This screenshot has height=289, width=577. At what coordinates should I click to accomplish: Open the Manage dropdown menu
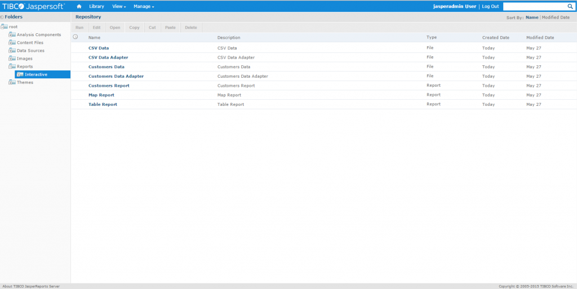point(144,6)
